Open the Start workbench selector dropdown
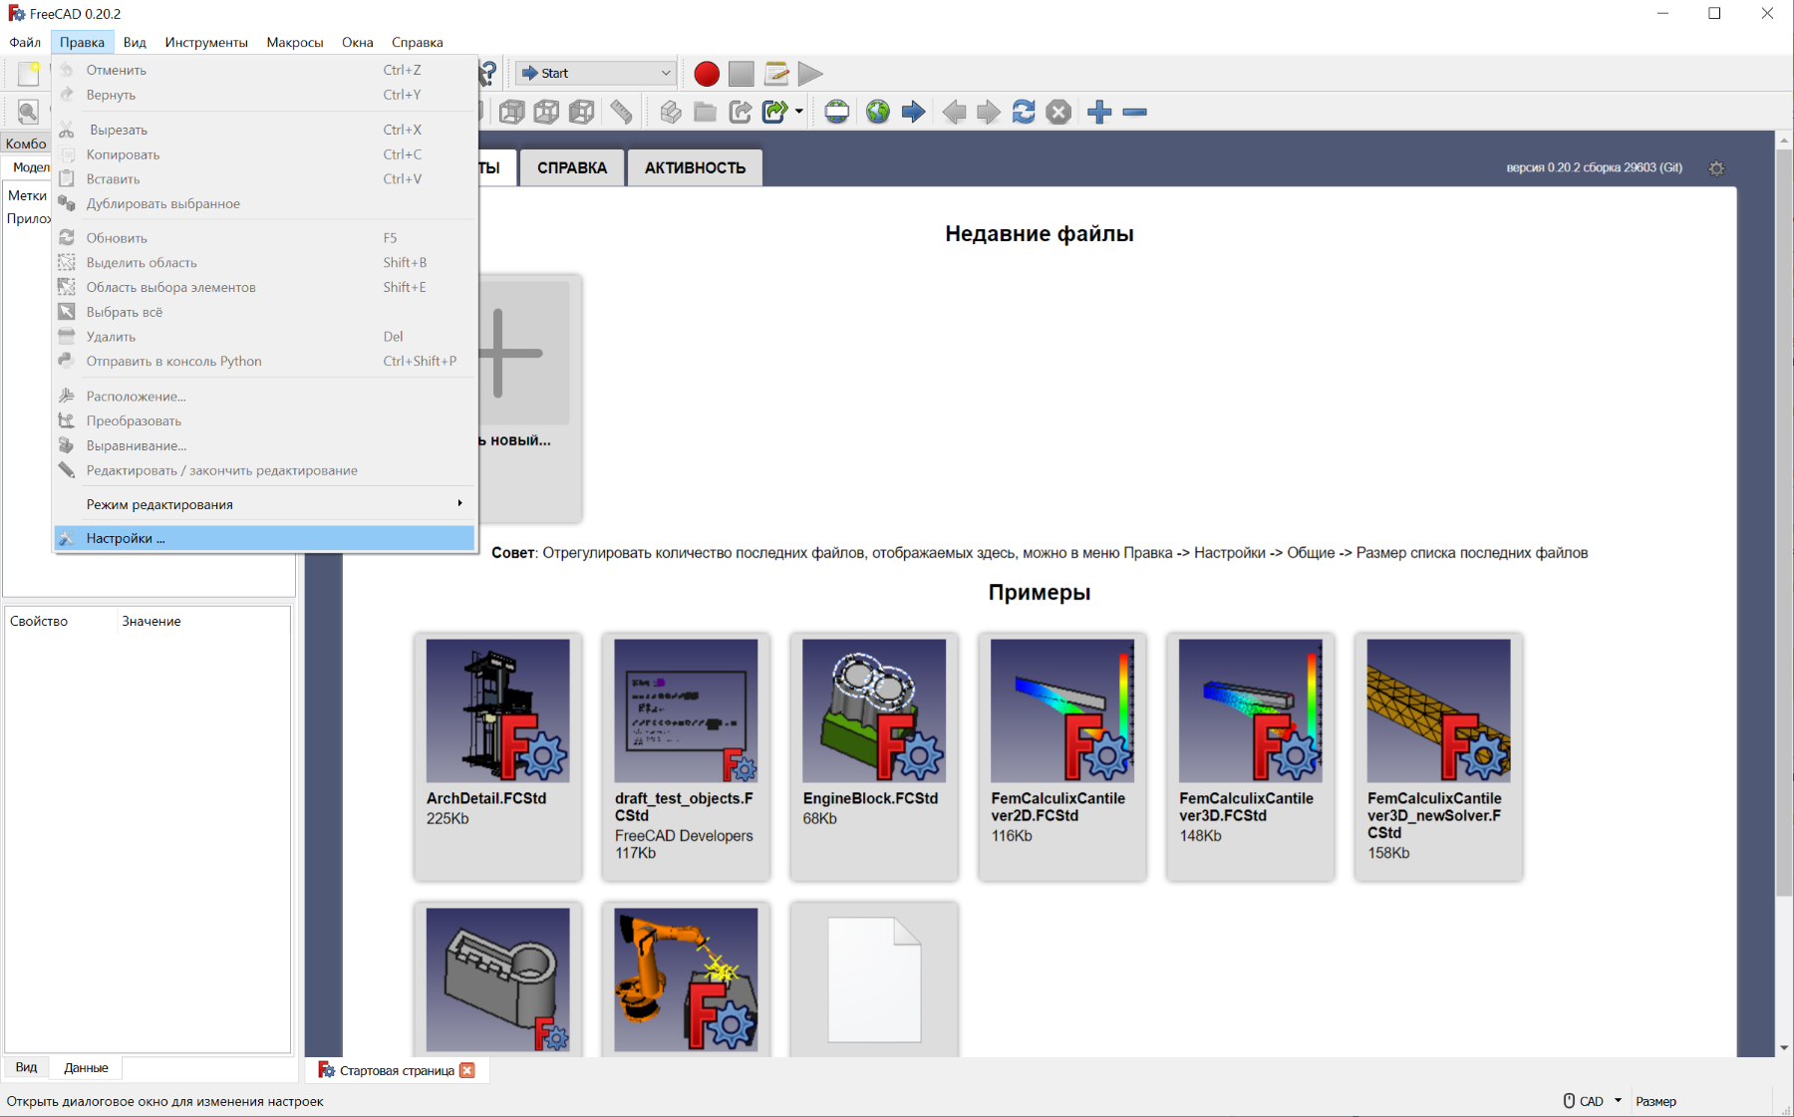Image resolution: width=1794 pixels, height=1117 pixels. (x=596, y=73)
